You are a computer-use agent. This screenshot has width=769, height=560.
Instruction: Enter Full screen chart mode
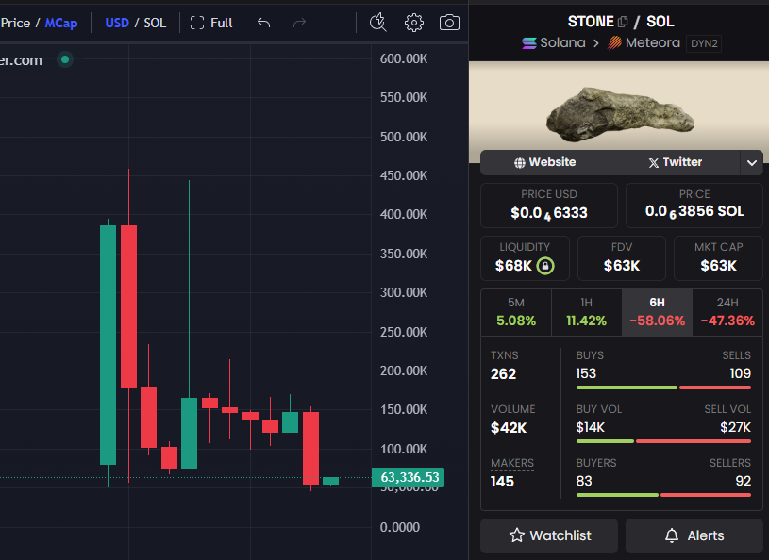pyautogui.click(x=211, y=23)
